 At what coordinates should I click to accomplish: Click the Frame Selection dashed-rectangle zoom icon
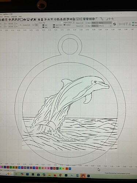[22, 19]
